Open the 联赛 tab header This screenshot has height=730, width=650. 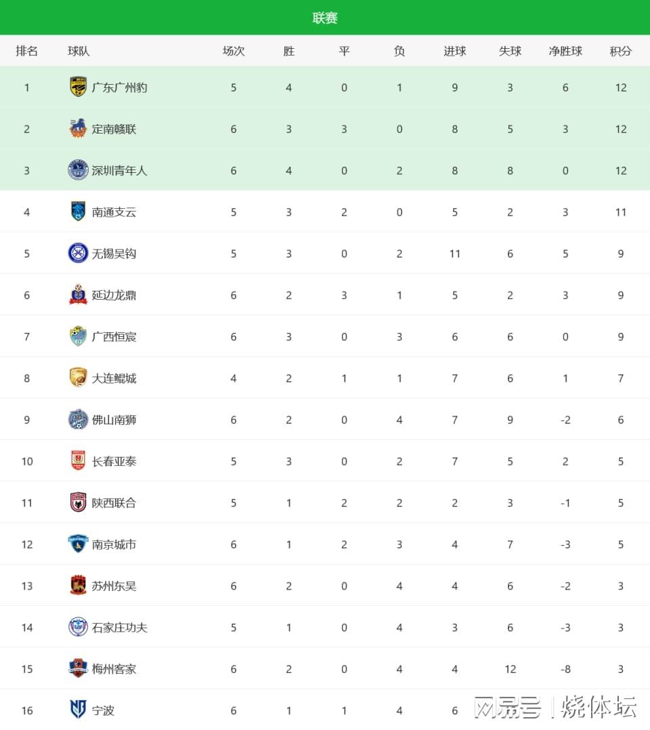pyautogui.click(x=325, y=18)
